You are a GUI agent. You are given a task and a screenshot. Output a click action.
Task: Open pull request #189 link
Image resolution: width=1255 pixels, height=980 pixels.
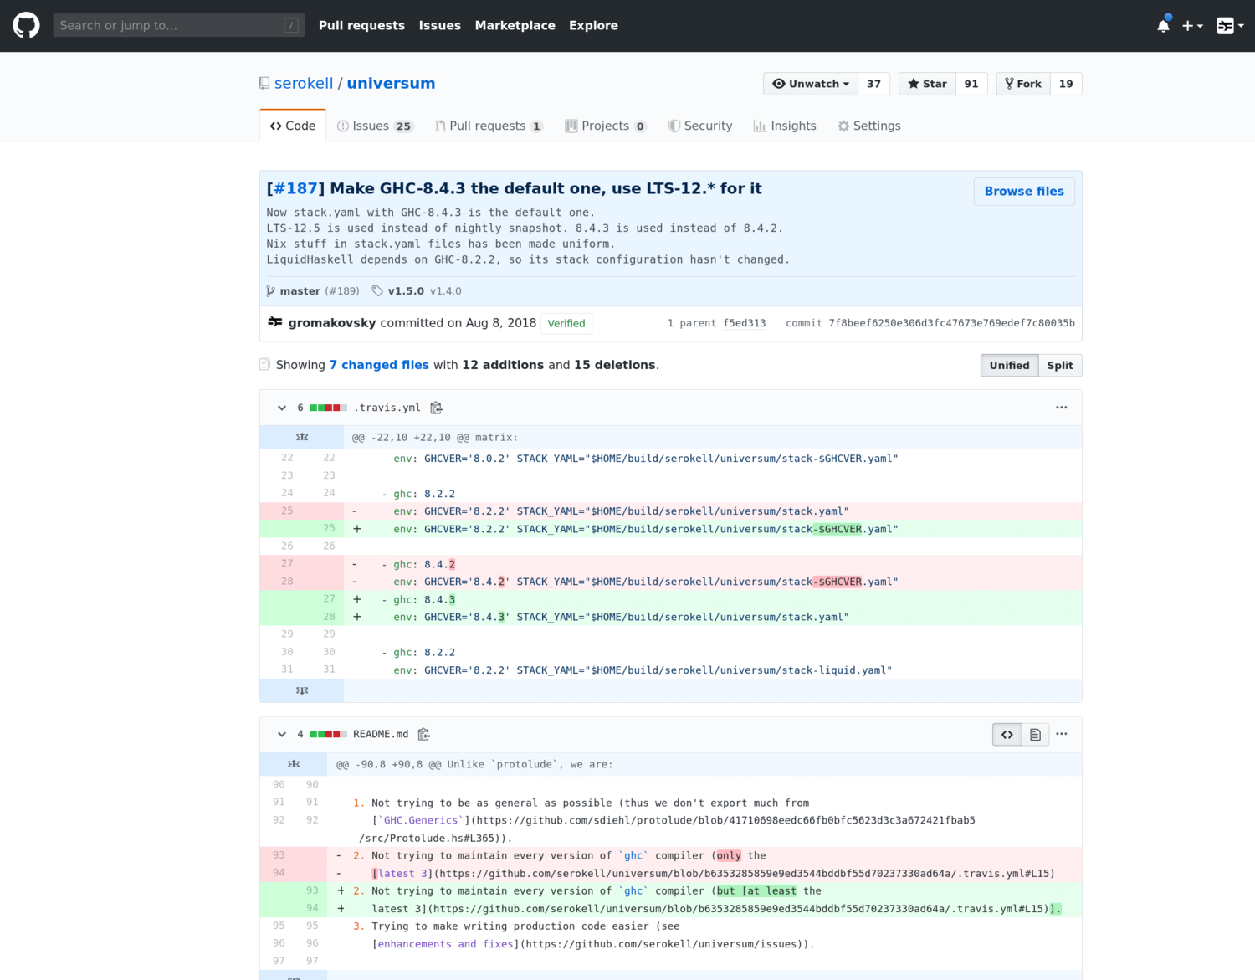(342, 290)
